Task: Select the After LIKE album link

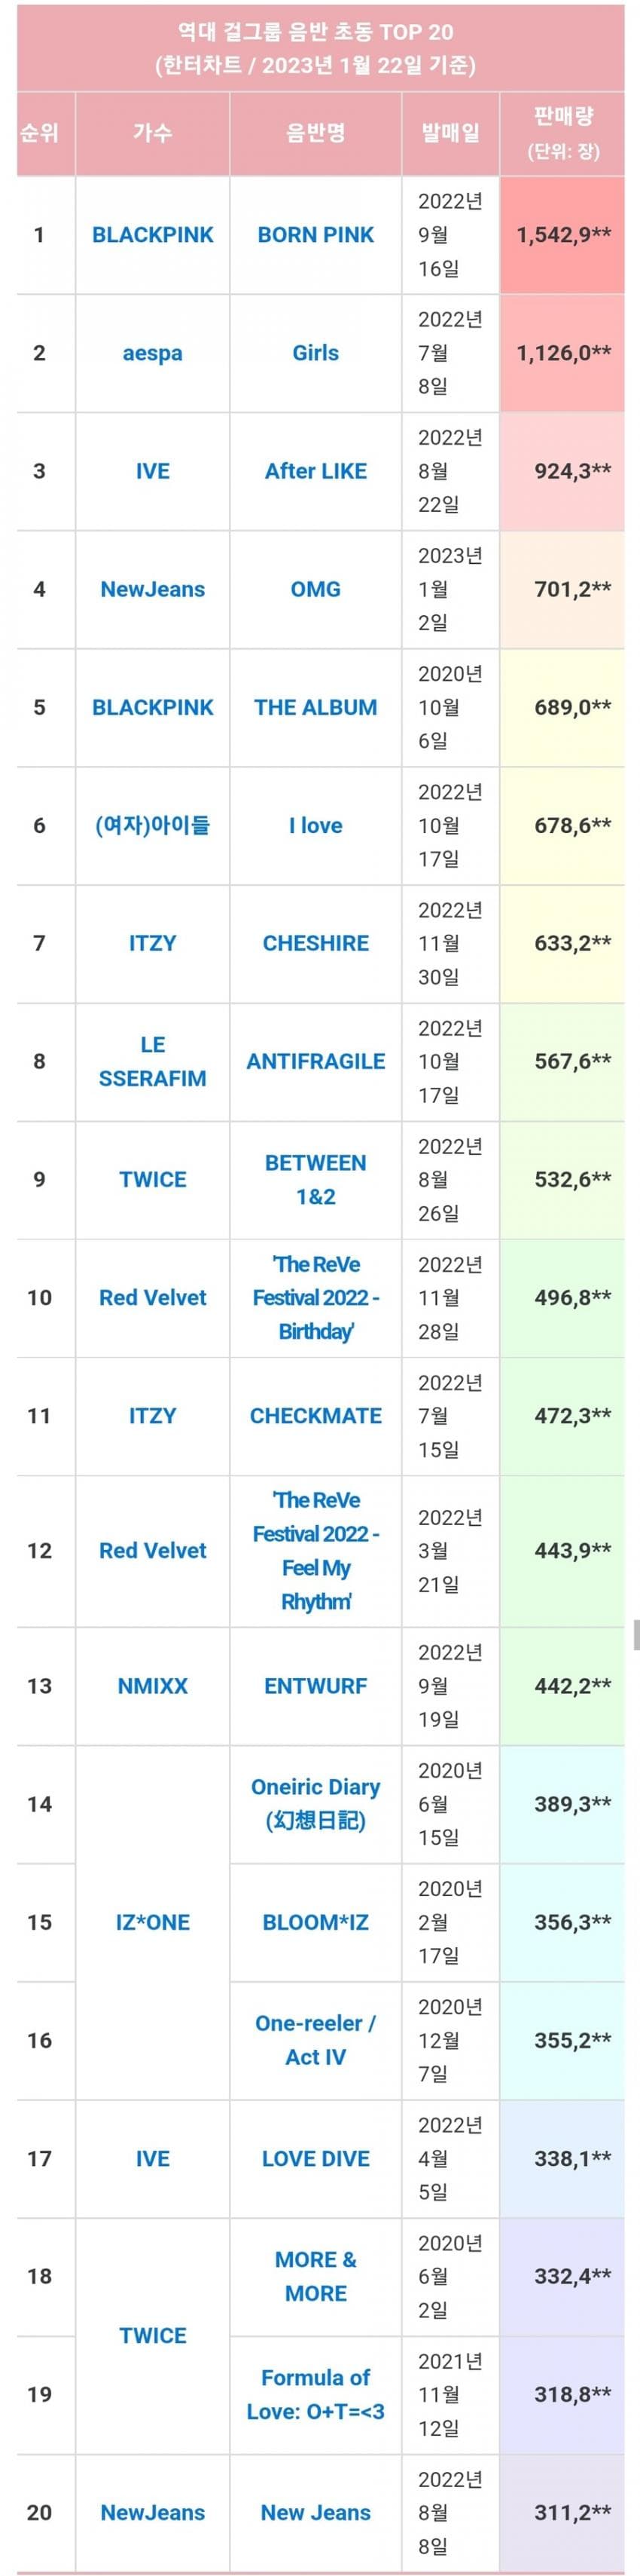Action: click(x=315, y=471)
